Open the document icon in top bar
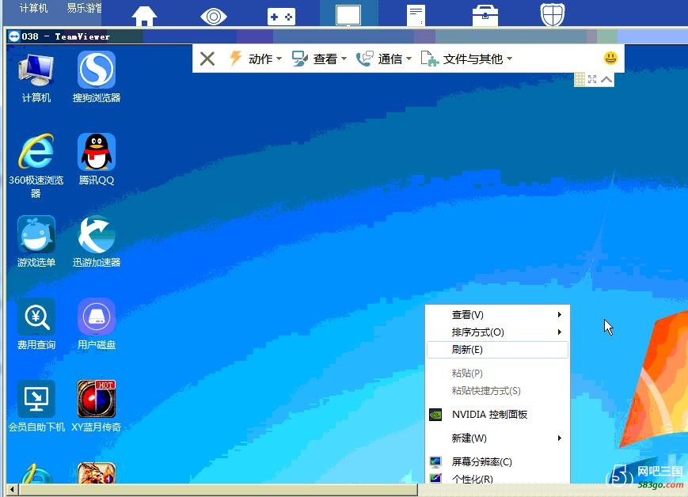Screen dimensions: 688x497 416,16
